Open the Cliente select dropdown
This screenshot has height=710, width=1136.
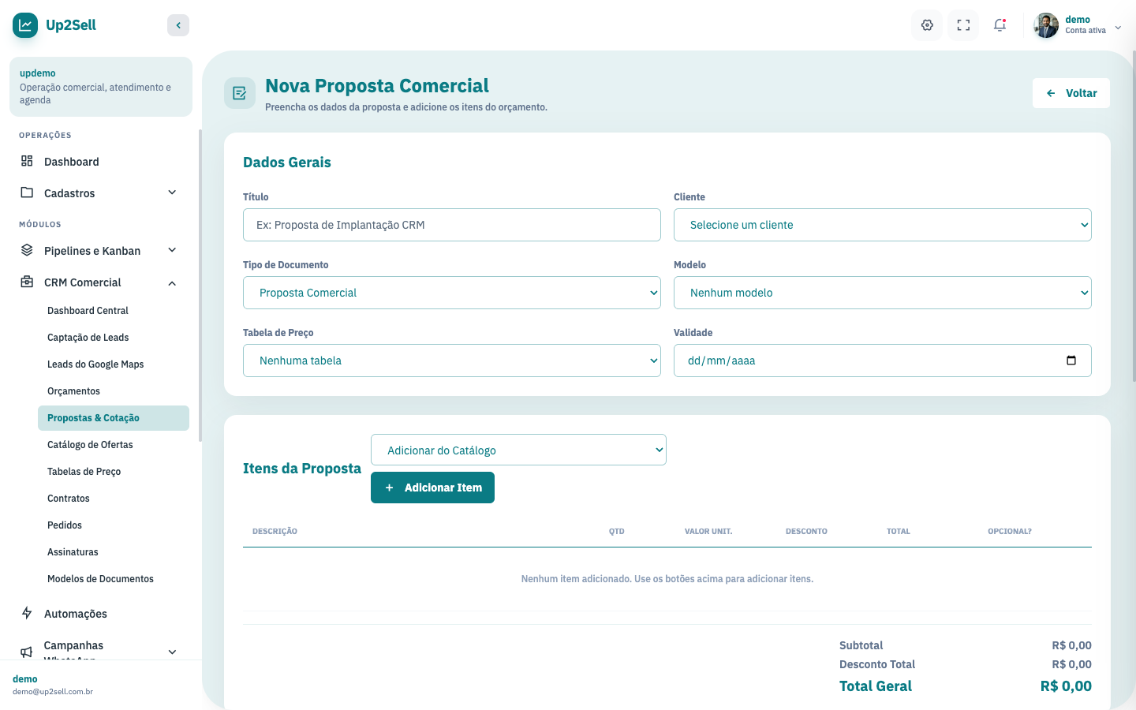click(883, 225)
